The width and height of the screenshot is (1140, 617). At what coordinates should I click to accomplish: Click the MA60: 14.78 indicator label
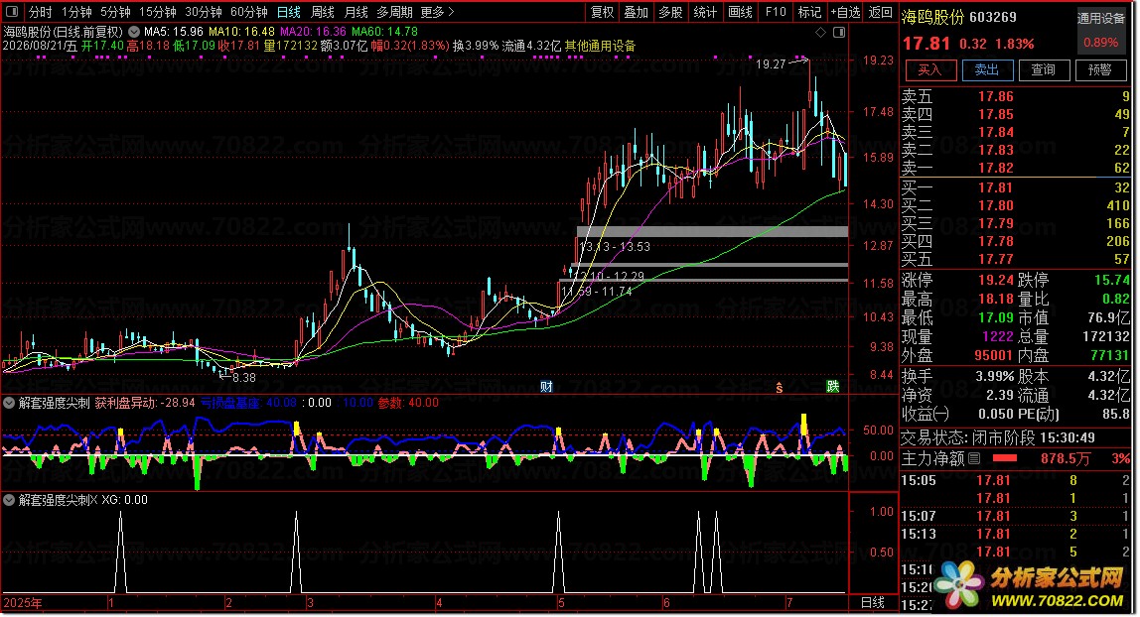384,32
